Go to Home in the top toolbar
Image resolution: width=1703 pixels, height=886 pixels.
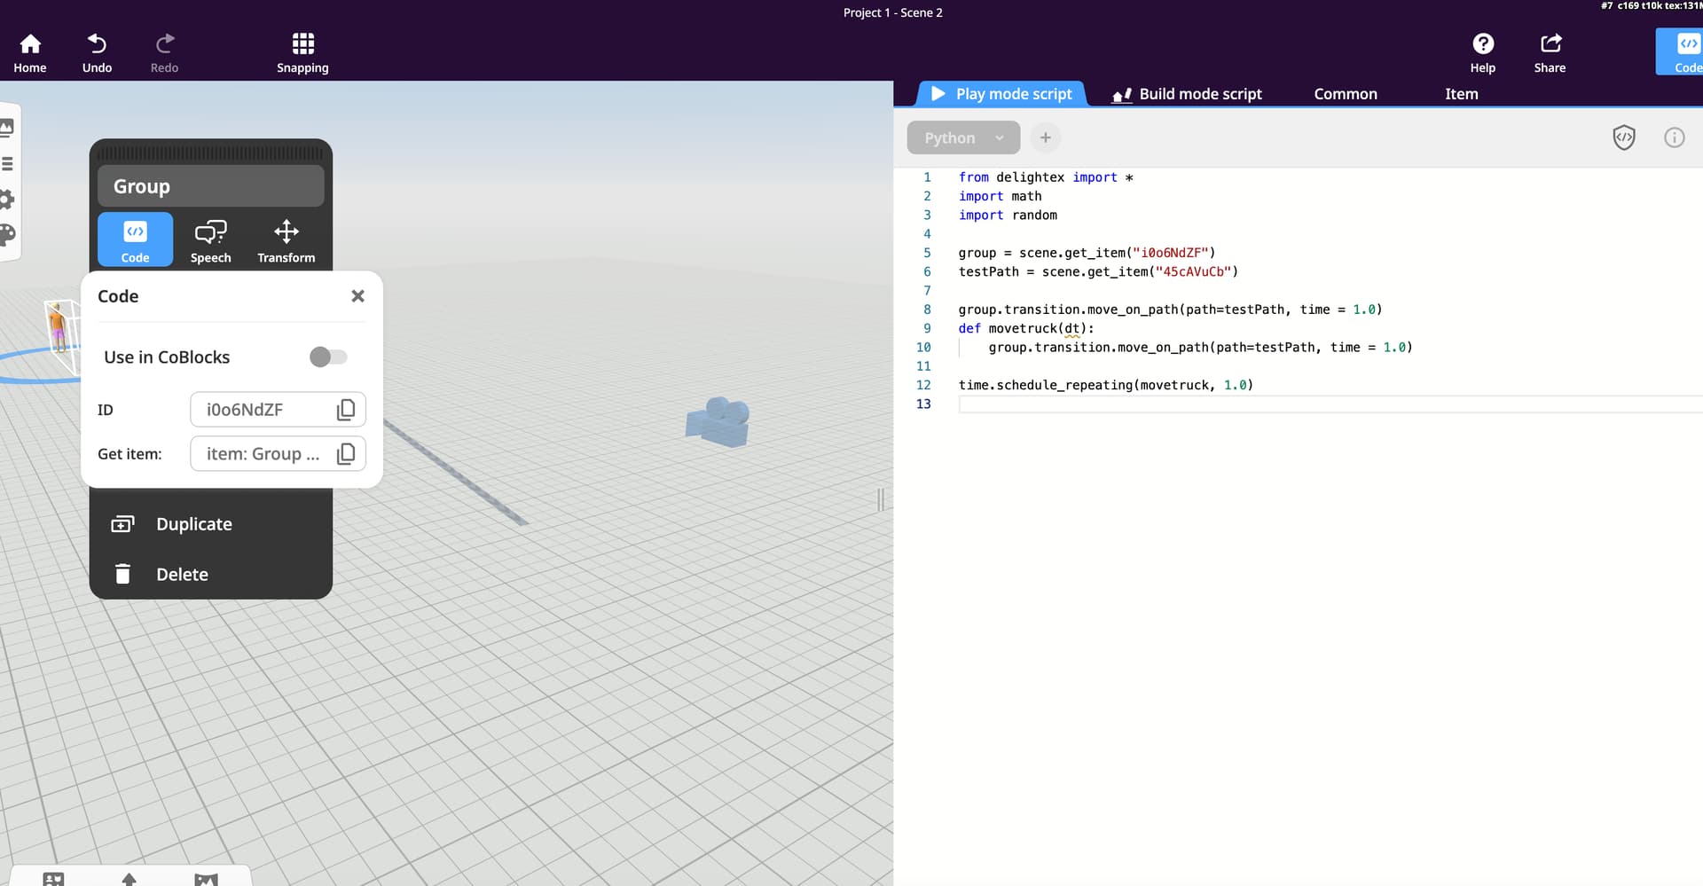[30, 53]
